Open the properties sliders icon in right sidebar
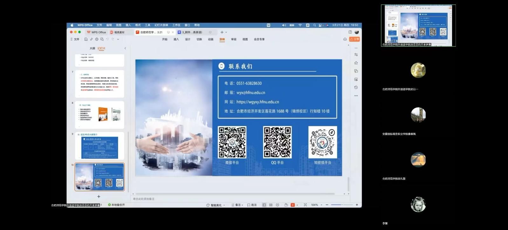Screen dimensions: 508x230 tap(356, 55)
